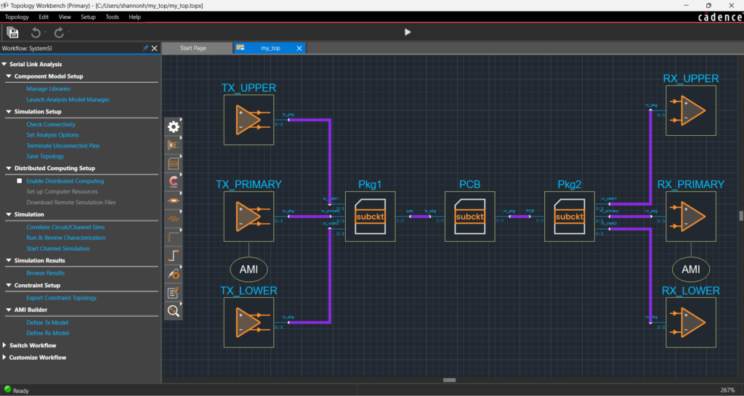Click the AMI ellipse under TX_PRIMARY
The height and width of the screenshot is (396, 744).
tap(248, 270)
